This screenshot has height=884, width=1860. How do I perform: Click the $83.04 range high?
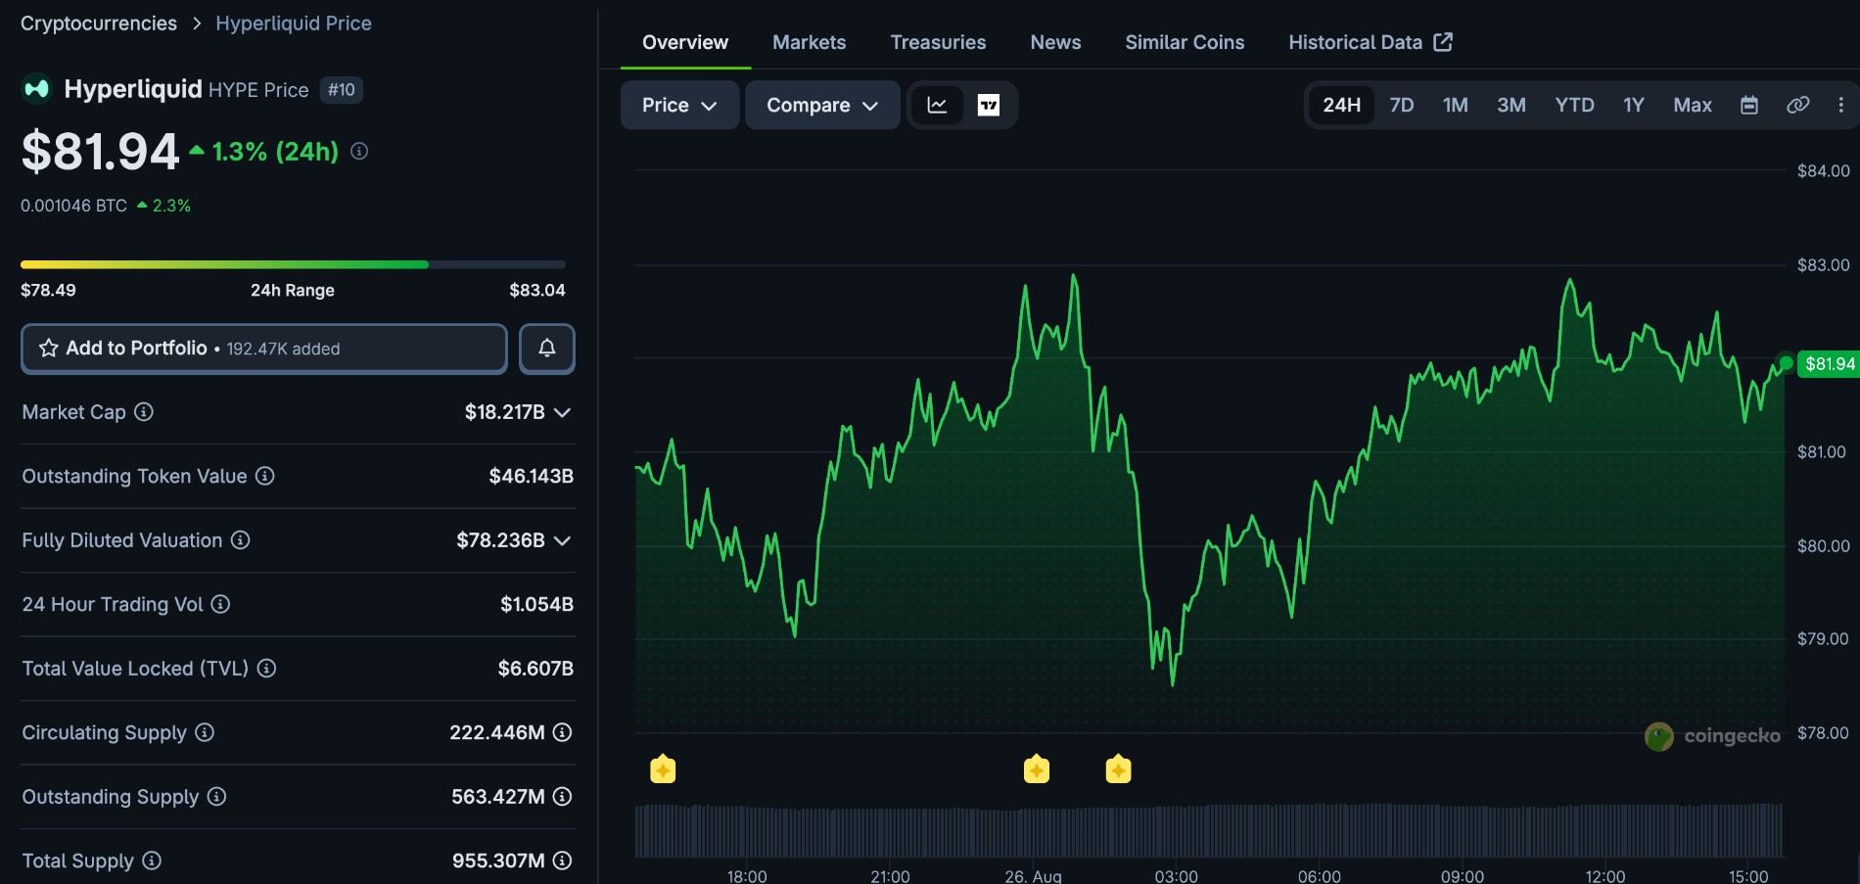pyautogui.click(x=537, y=290)
